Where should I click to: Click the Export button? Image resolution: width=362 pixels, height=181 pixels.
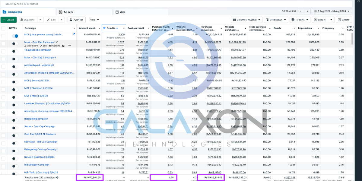click(x=319, y=20)
